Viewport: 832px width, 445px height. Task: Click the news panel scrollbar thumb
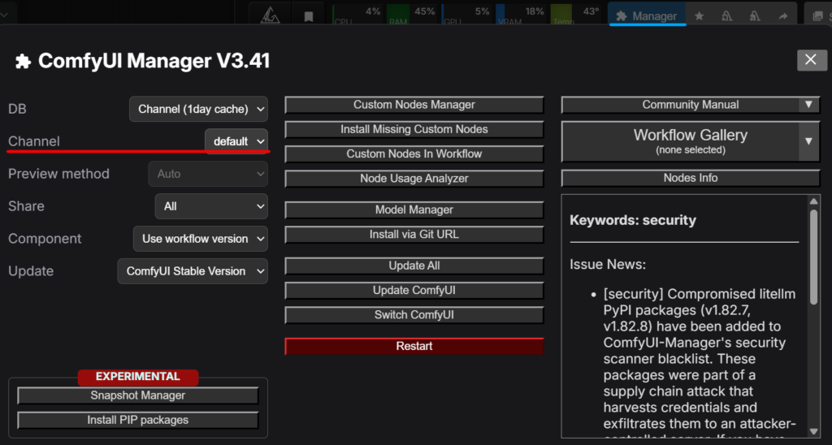(x=814, y=256)
